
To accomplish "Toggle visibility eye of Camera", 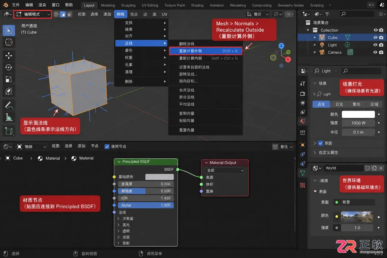I will tap(376, 52).
